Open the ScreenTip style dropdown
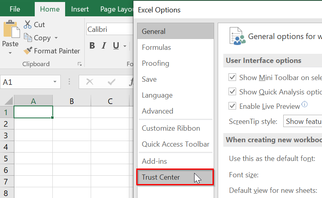 pos(303,121)
